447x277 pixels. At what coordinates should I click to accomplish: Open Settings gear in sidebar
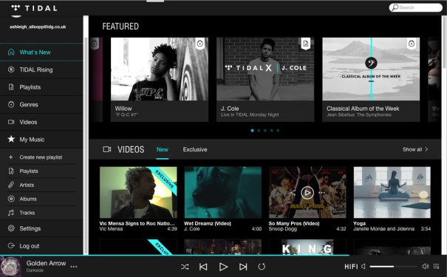click(11, 228)
